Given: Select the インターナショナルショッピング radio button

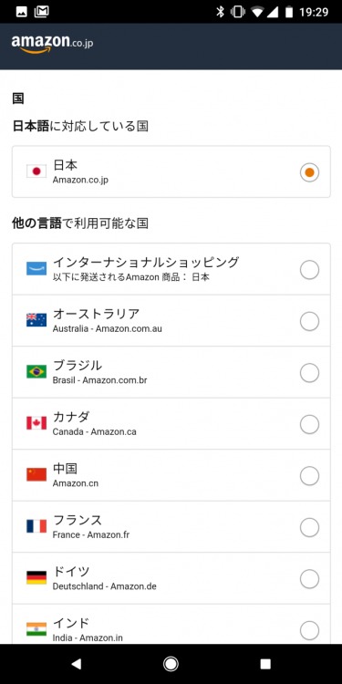Looking at the screenshot, I should tap(309, 270).
